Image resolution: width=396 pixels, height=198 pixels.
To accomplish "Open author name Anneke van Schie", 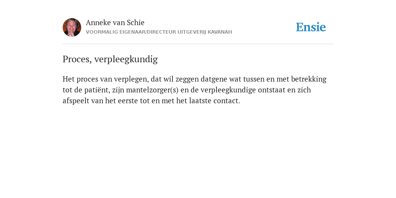I will (x=115, y=23).
